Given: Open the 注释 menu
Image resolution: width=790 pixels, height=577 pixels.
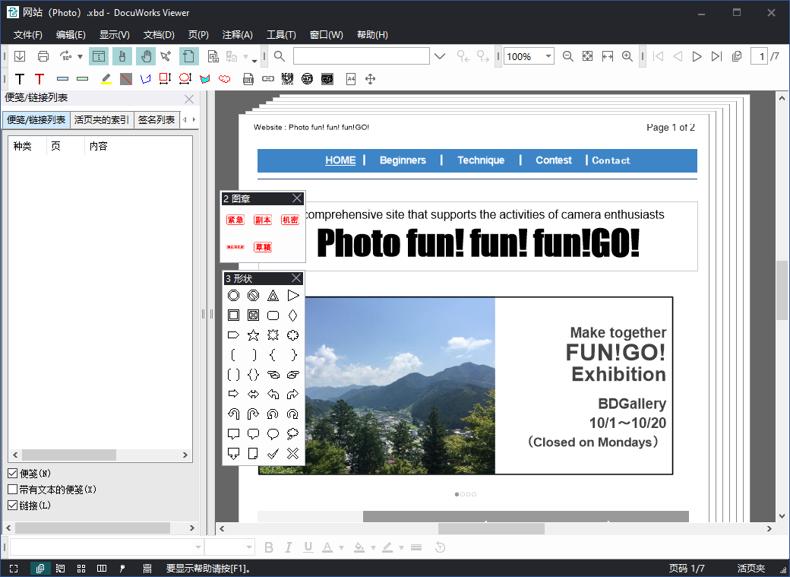Looking at the screenshot, I should point(238,34).
